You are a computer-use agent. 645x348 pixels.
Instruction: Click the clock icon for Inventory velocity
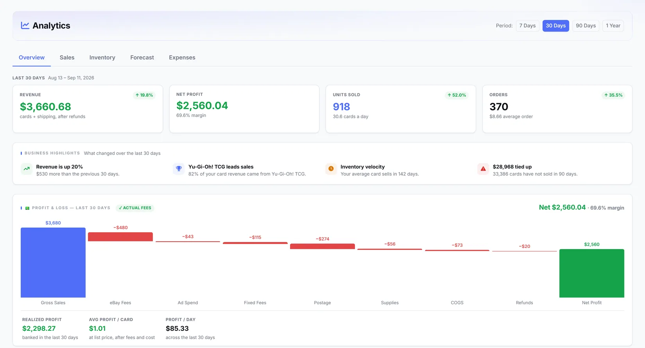331,169
